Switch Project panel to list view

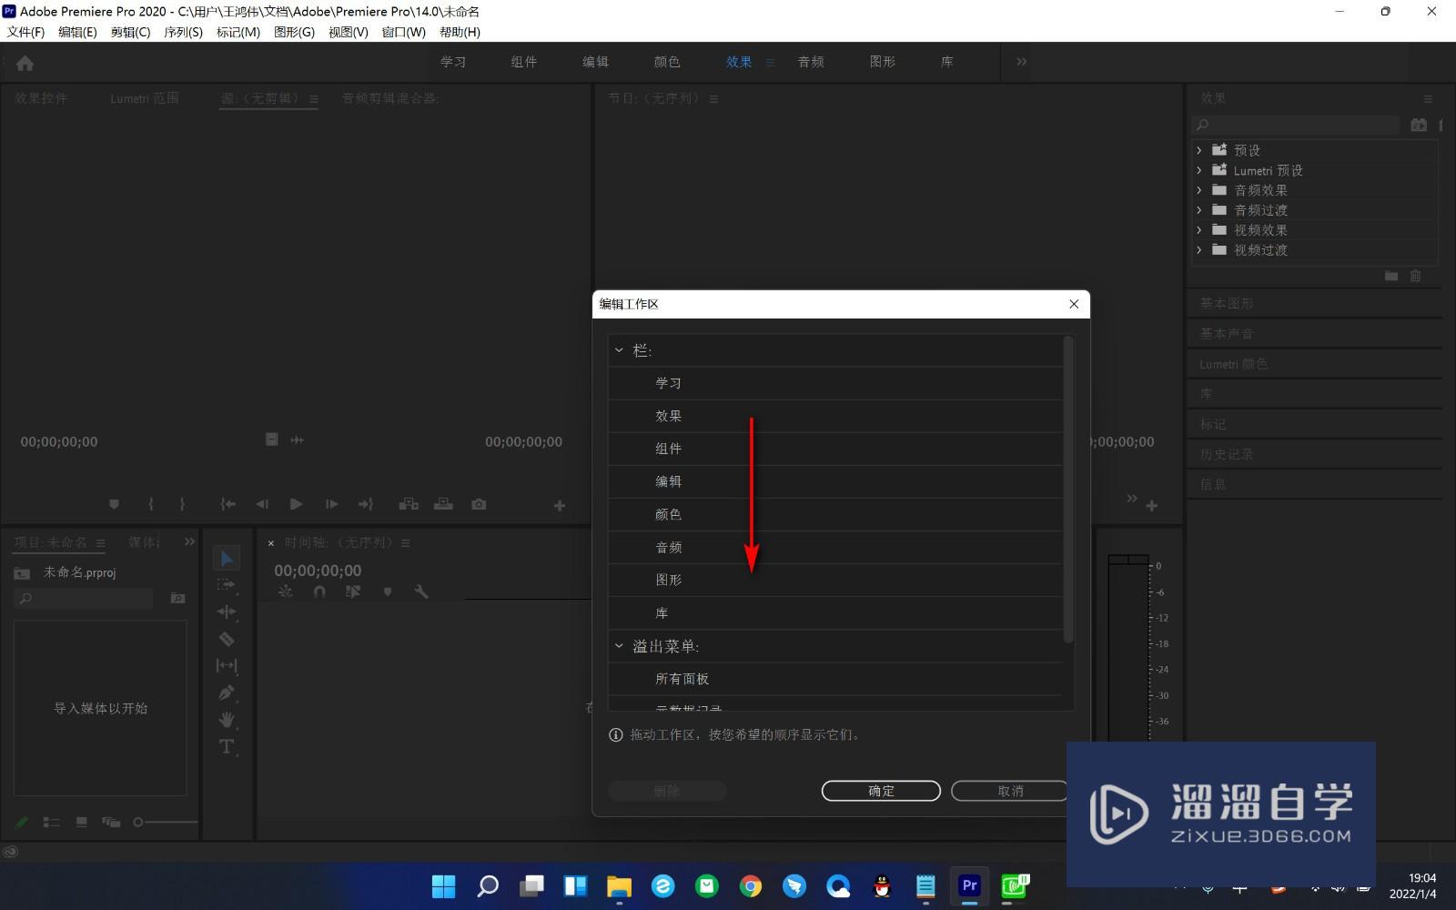click(x=52, y=823)
